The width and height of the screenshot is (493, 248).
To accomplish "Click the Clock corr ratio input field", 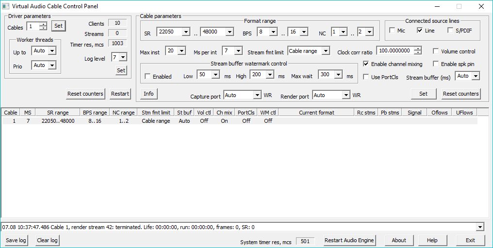I will [x=395, y=50].
